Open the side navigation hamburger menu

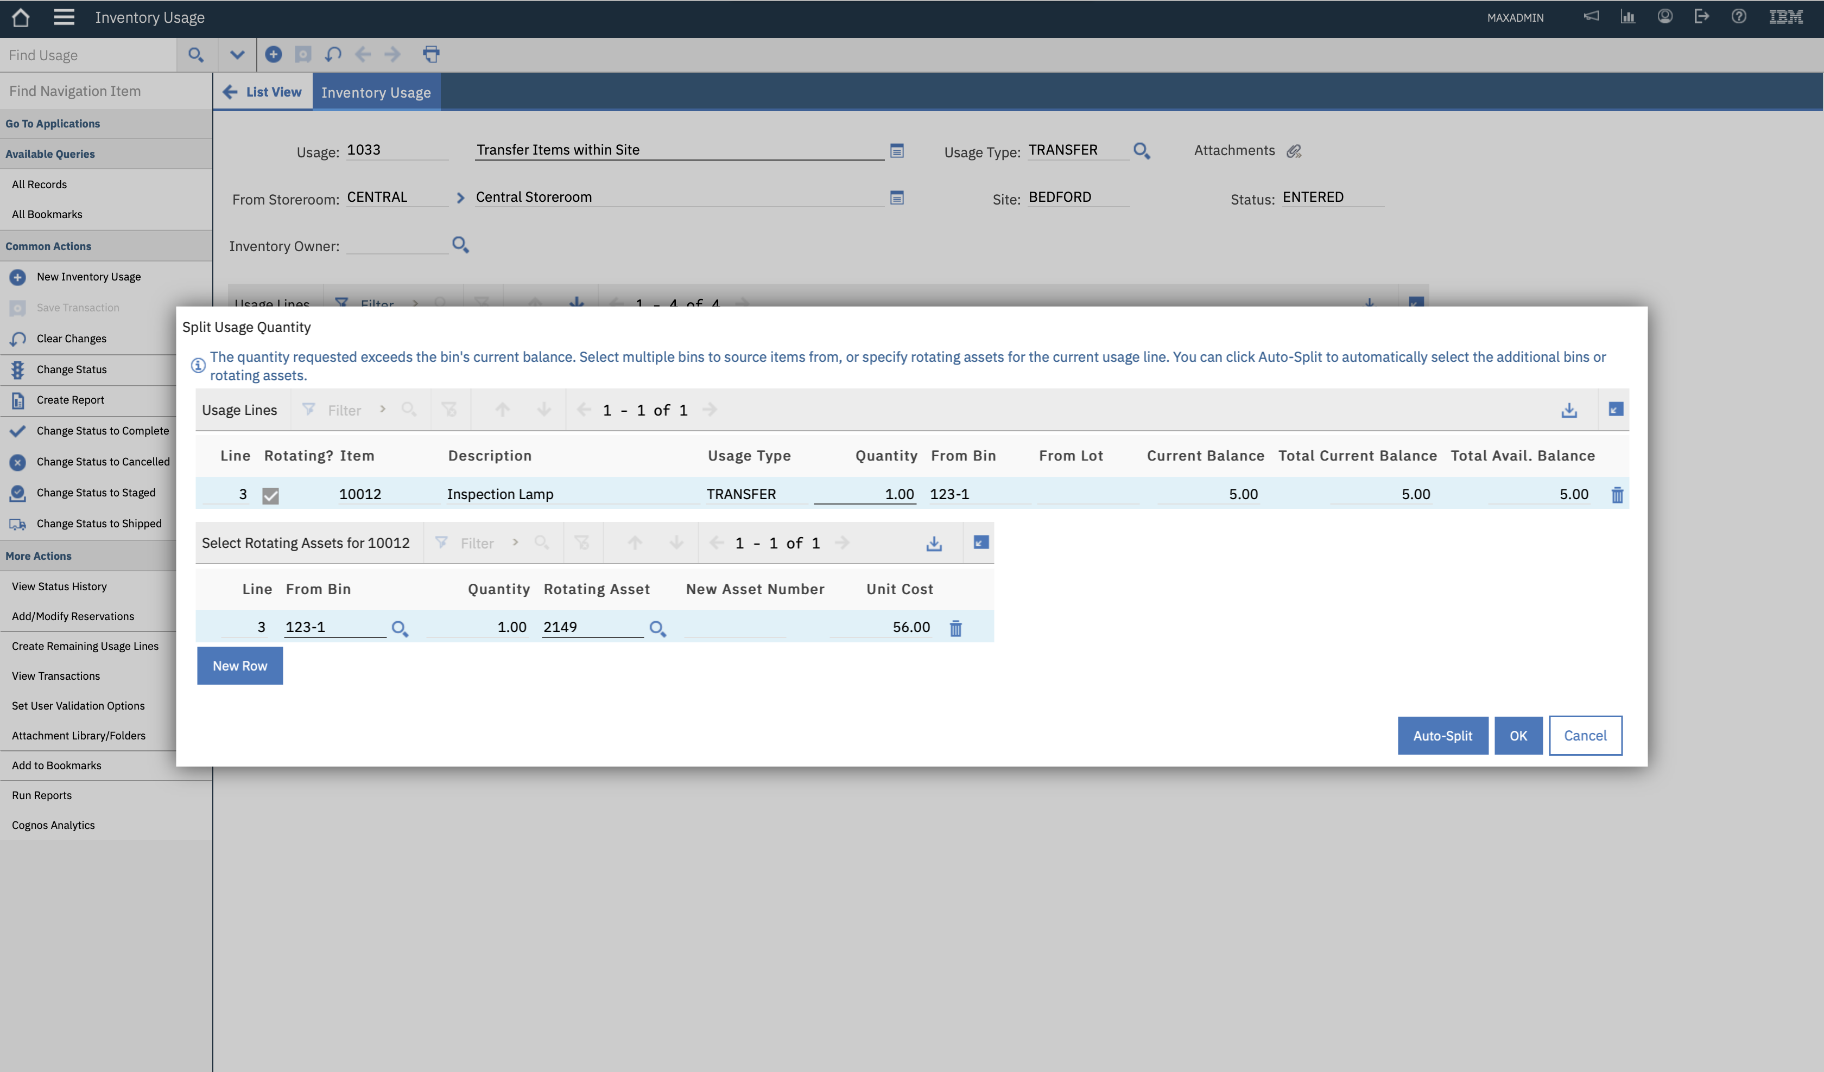[x=64, y=17]
